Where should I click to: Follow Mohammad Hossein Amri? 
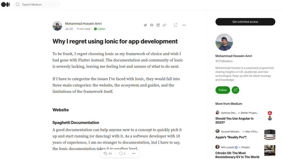point(222,90)
